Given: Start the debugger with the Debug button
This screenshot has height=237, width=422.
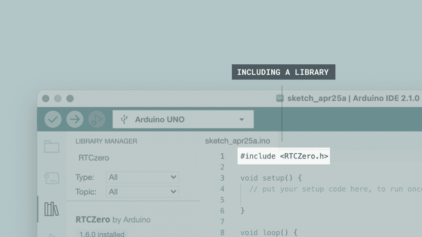Looking at the screenshot, I should point(96,119).
